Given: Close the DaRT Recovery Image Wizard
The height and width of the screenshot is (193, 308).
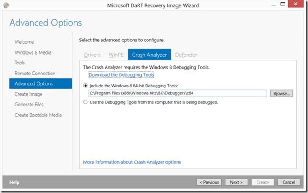Looking at the screenshot, I should click(x=296, y=4).
